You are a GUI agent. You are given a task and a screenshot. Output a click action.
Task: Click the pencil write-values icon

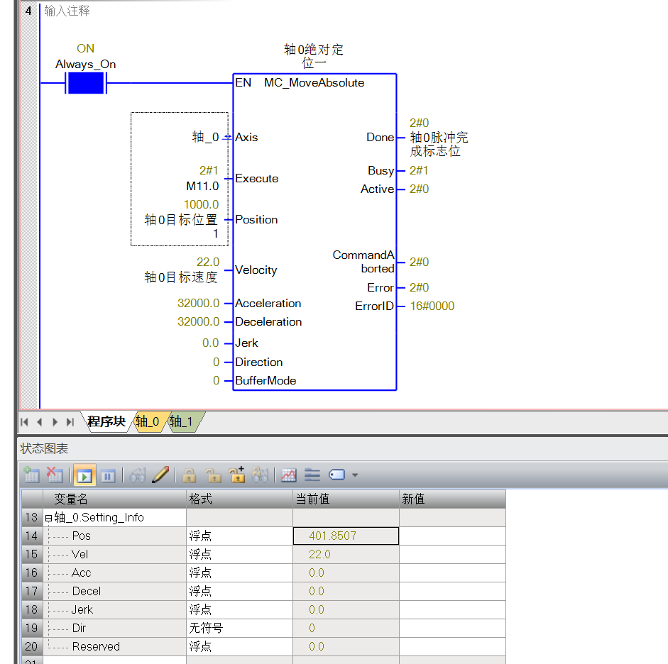[x=160, y=475]
